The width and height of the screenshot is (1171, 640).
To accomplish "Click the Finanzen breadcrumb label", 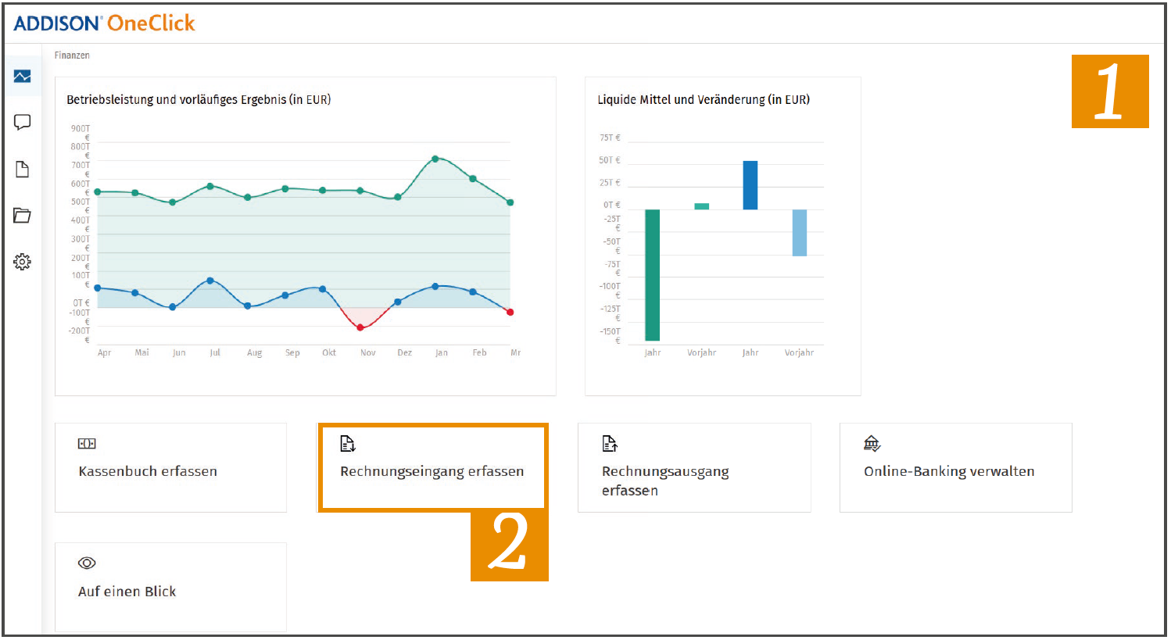I will [x=72, y=55].
